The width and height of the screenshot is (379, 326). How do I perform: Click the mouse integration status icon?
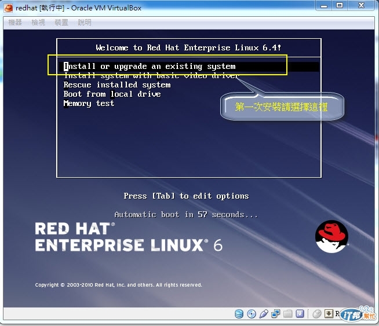317,314
